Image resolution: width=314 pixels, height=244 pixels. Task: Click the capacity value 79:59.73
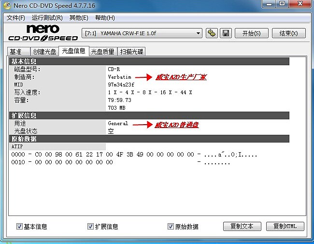119,100
